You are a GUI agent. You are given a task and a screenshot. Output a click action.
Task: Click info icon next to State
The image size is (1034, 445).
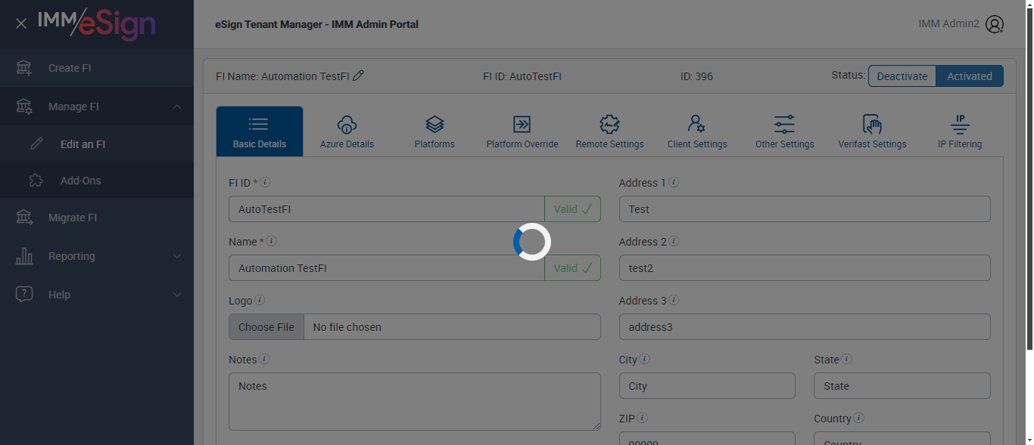pyautogui.click(x=846, y=359)
